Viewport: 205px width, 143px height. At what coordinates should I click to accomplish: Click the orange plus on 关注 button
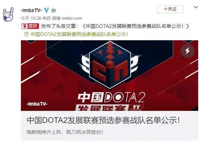click(x=166, y=9)
